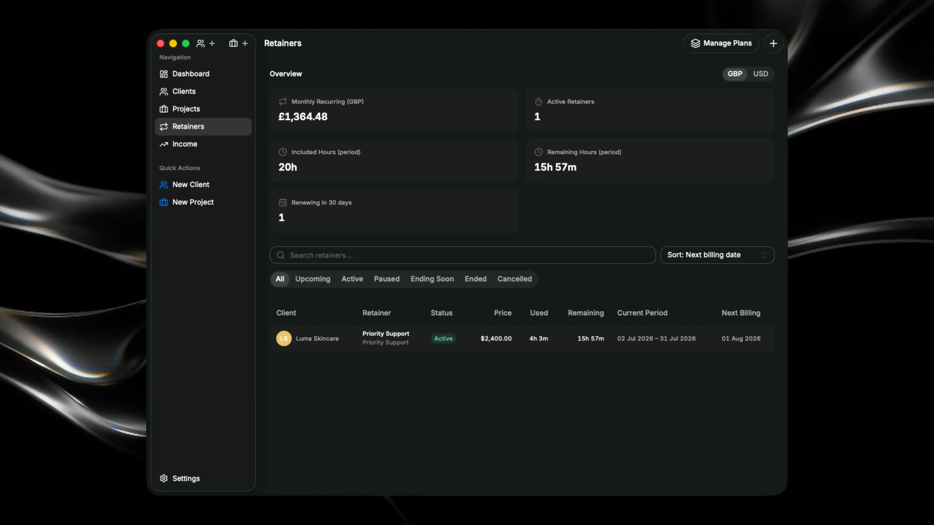
Task: Click the Next Billing column header
Action: (x=741, y=313)
